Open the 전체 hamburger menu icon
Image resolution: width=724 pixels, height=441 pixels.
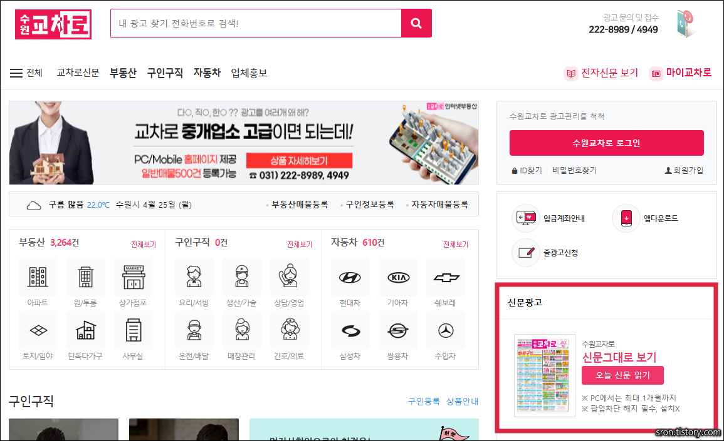16,73
